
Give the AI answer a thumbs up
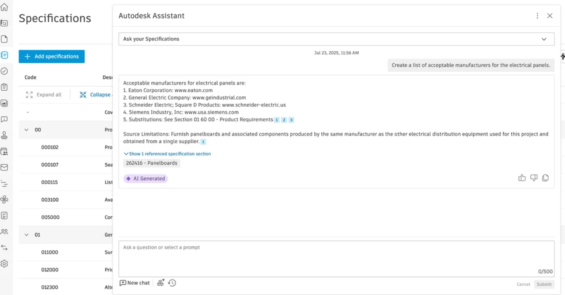(522, 178)
